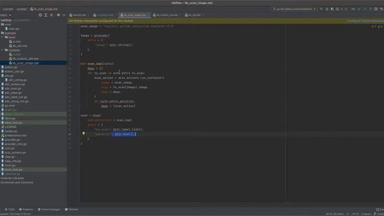Switch to the second editor tab

click(105, 15)
